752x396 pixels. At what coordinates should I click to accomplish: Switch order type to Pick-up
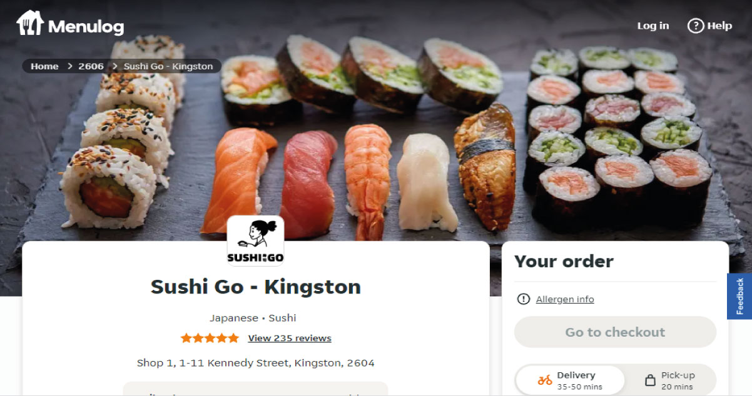[x=671, y=380]
